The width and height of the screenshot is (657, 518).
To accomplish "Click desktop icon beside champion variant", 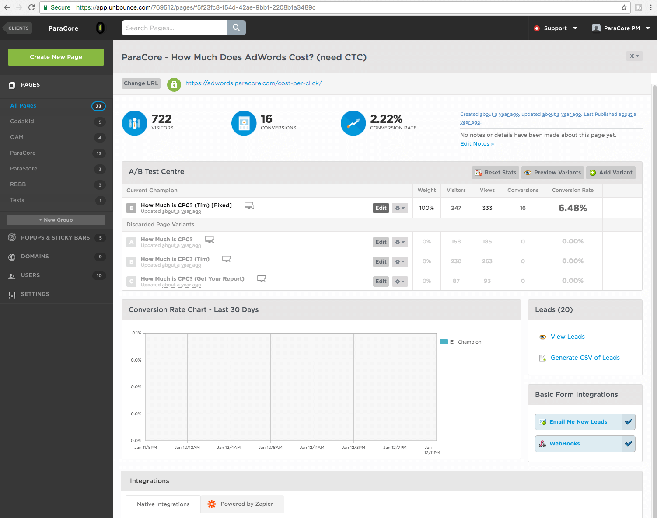I will point(249,205).
